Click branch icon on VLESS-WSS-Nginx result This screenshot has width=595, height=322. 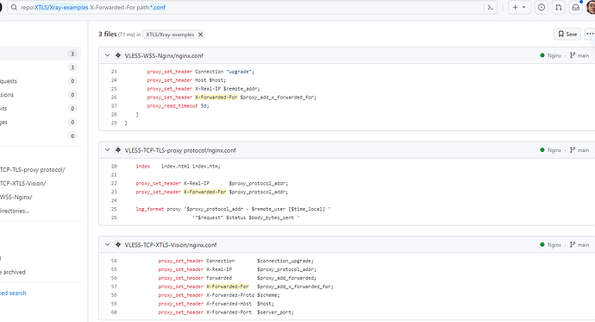pos(573,55)
